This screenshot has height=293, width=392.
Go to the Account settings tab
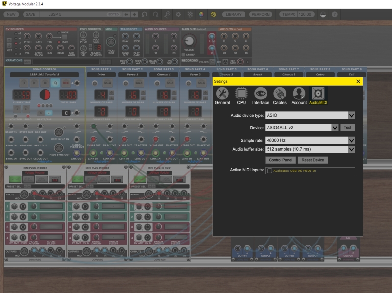[299, 96]
